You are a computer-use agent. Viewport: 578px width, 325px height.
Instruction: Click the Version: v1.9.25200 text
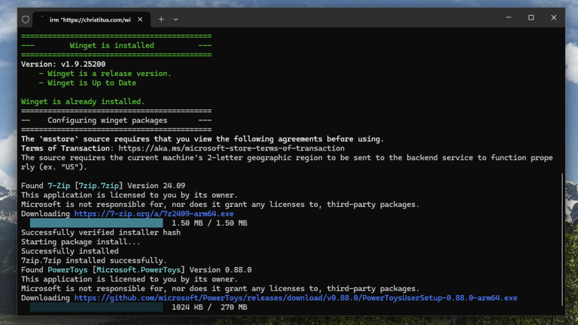coord(63,64)
